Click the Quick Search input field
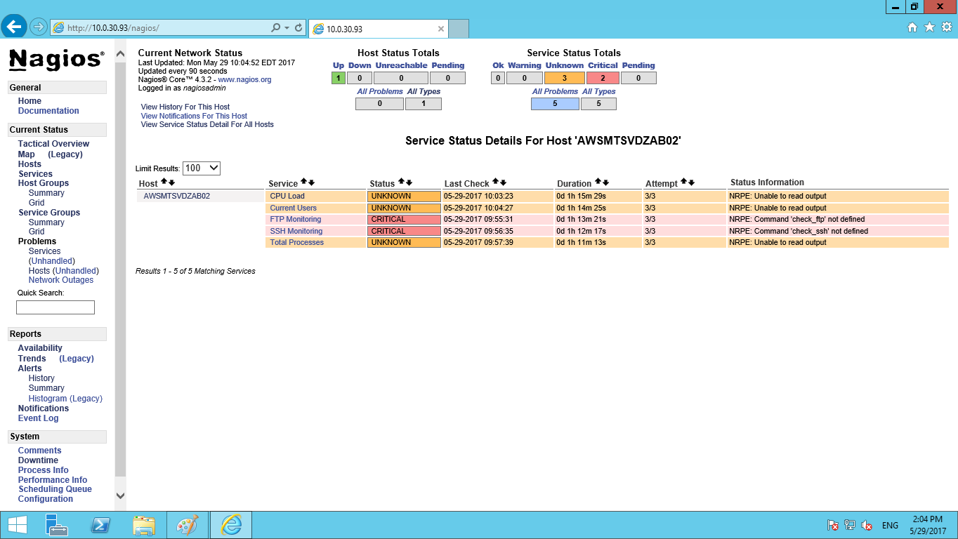958x539 pixels. (x=55, y=307)
